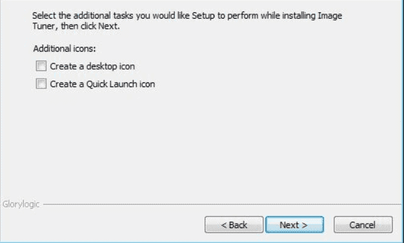Click the word 'Setup' in the instruction text
The image size is (404, 243).
pos(203,15)
